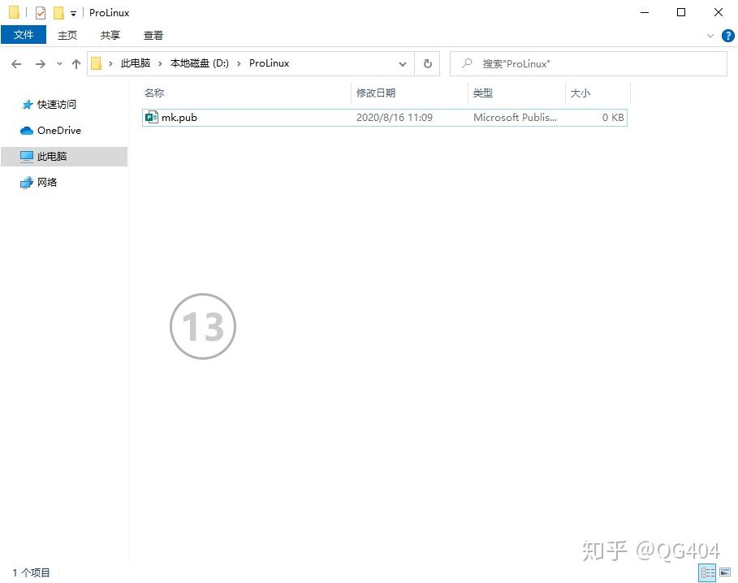Viewport: 738px width, 583px height.
Task: Expand the ribbon with the chevron
Action: [x=710, y=36]
